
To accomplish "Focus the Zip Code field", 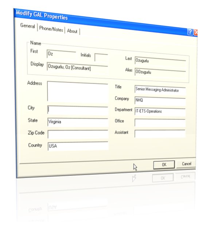I will [x=78, y=135].
